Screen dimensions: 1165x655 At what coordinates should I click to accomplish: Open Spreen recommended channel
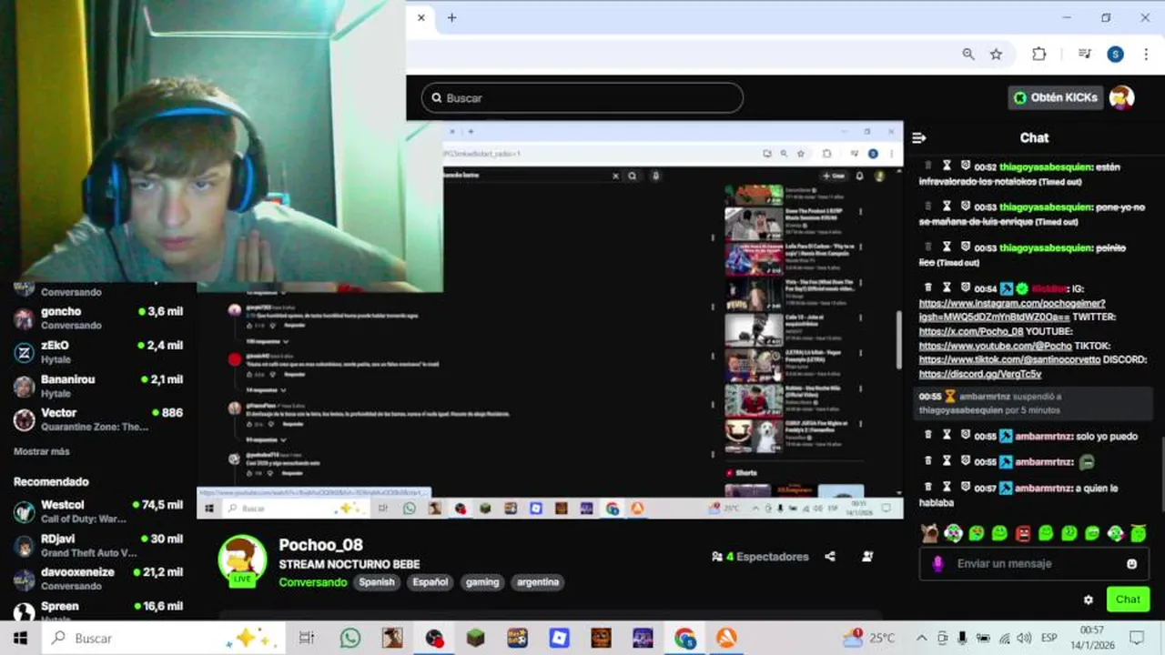(x=98, y=610)
